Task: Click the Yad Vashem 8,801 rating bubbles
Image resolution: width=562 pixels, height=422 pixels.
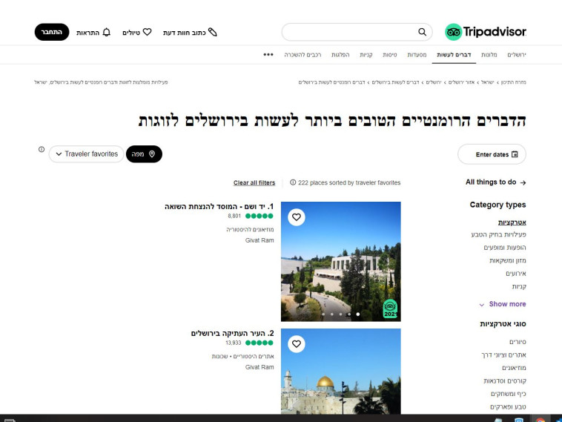Action: point(259,216)
